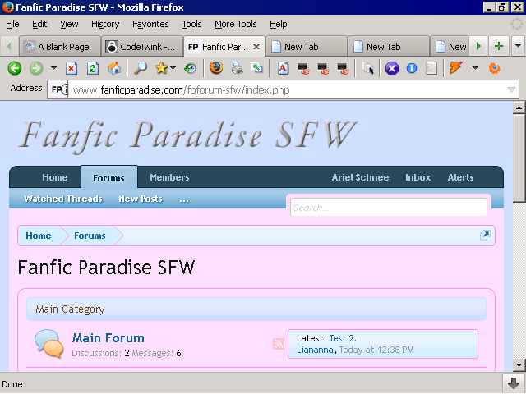Open the back/forward history dropdown arrow

pos(53,68)
